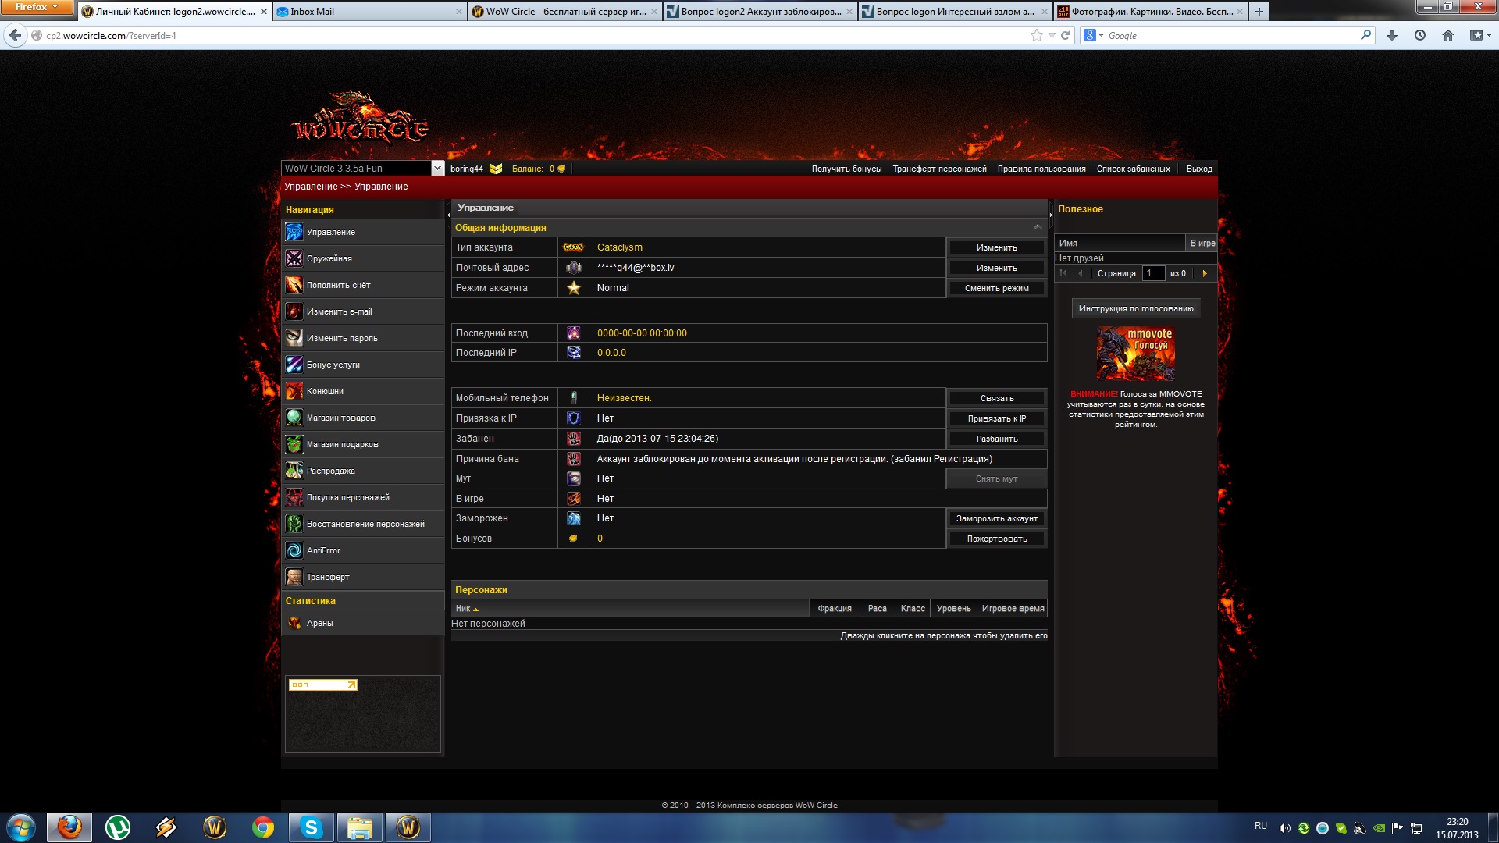Viewport: 1499px width, 843px height.
Task: Open the Google search engine dropdown
Action: [x=1093, y=35]
